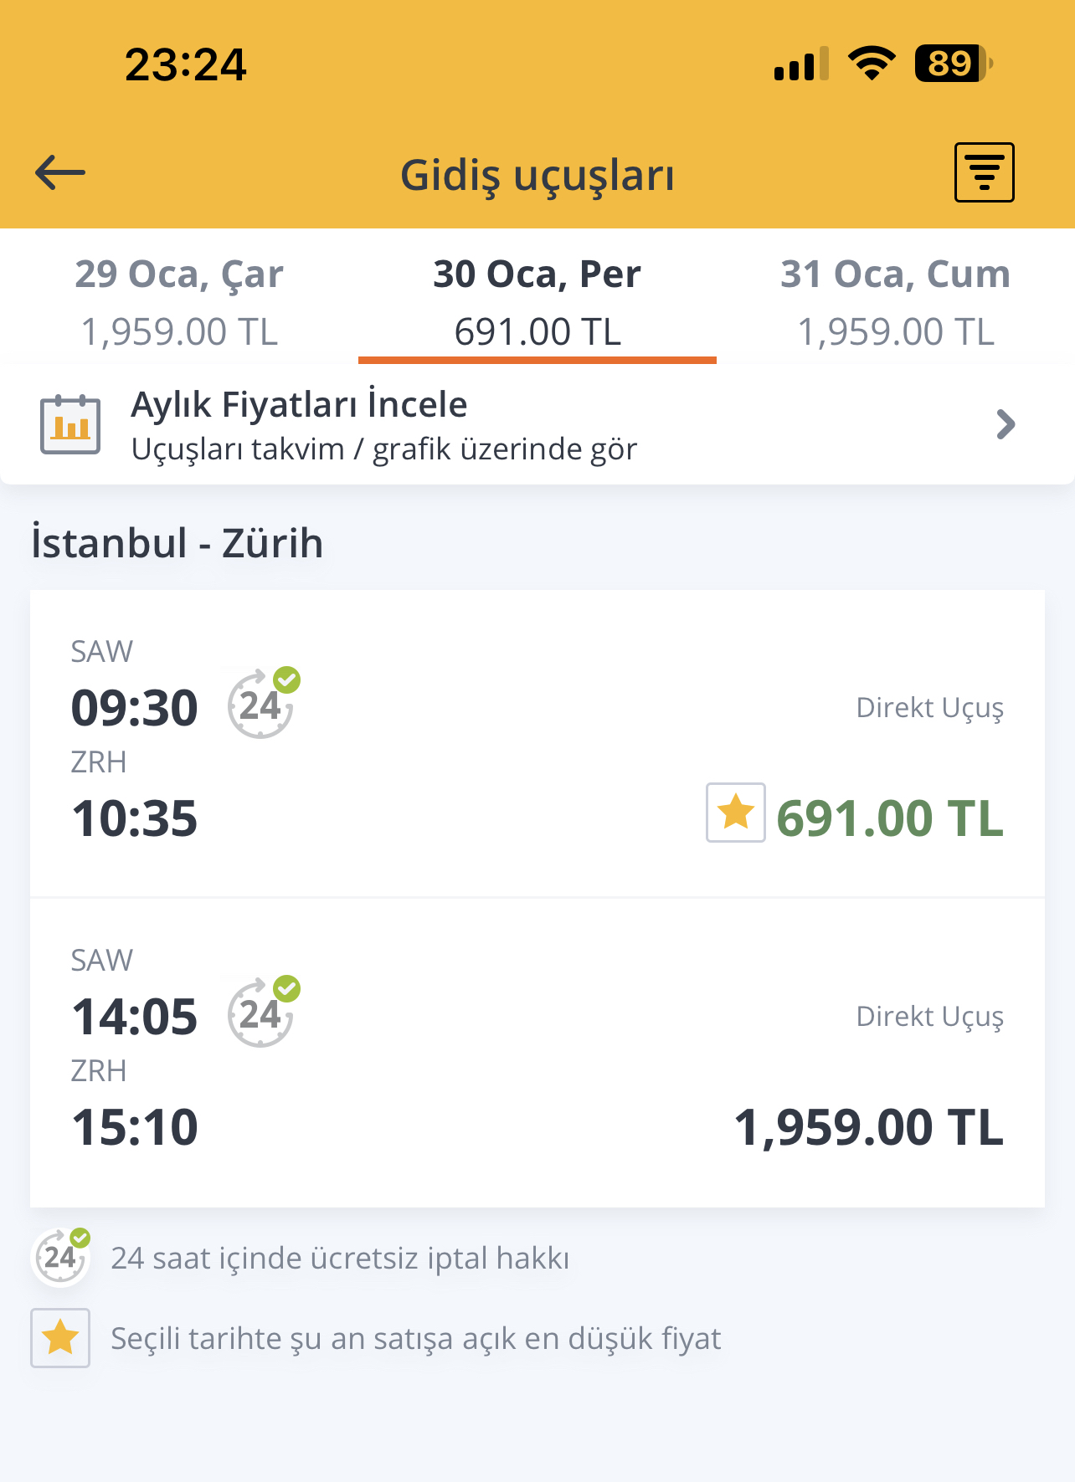This screenshot has height=1482, width=1075.
Task: Tap the 24-hour cancellation icon beside 09:30
Action: point(263,703)
